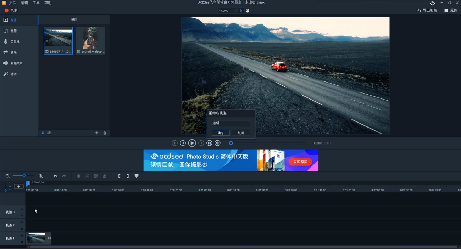Jump to previous clip in preview
Image resolution: width=461 pixels, height=249 pixels.
201,143
